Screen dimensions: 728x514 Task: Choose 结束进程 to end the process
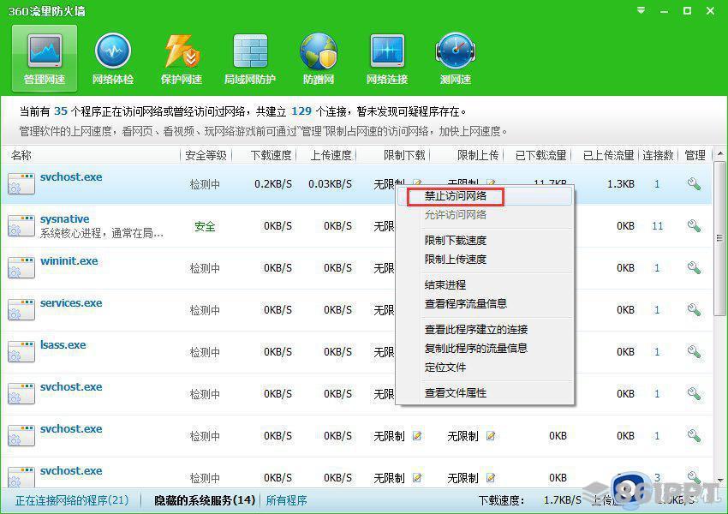[x=445, y=284]
